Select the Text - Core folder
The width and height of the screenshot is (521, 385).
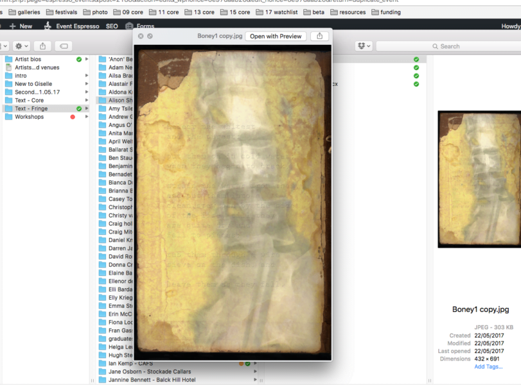click(30, 100)
